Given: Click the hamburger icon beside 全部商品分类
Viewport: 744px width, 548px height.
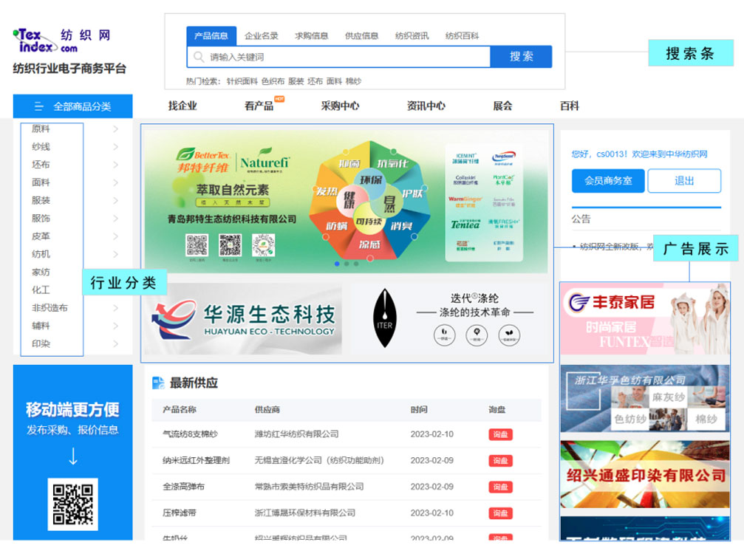Looking at the screenshot, I should (x=39, y=106).
